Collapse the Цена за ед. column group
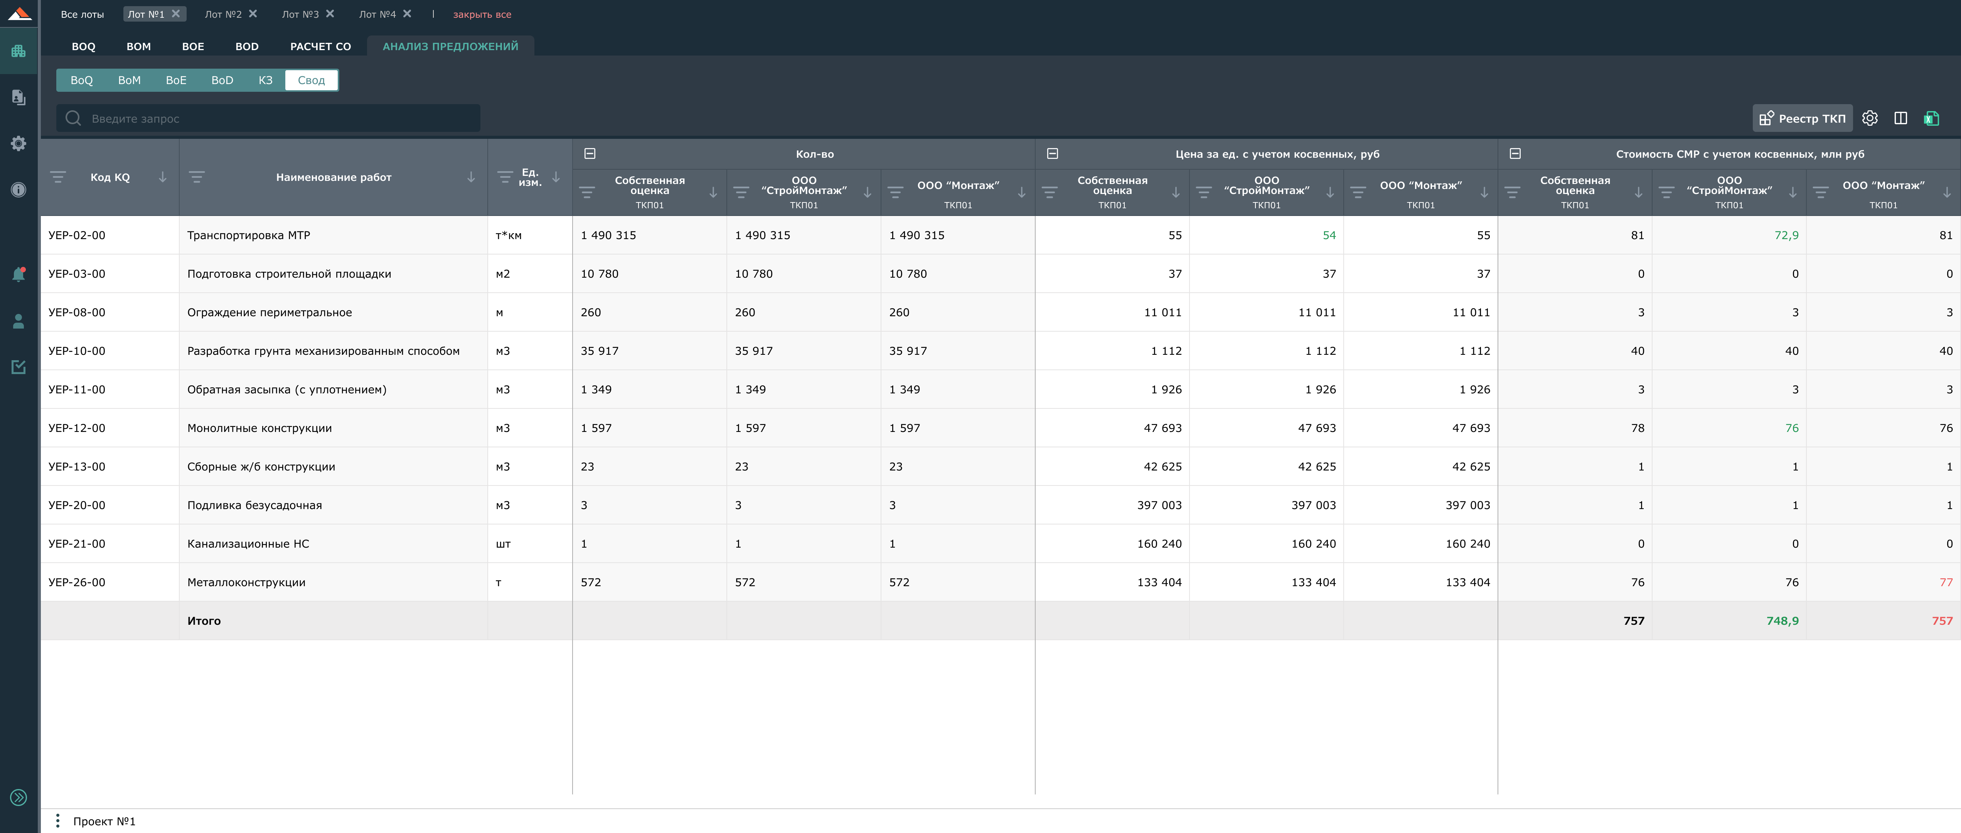Image resolution: width=1961 pixels, height=833 pixels. (1052, 154)
